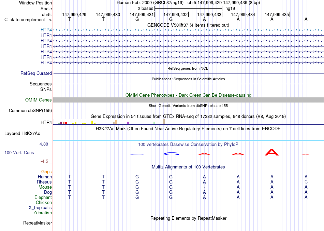Click the mismatched C base in Rhesus row
The height and width of the screenshot is (231, 324).
coord(306,182)
